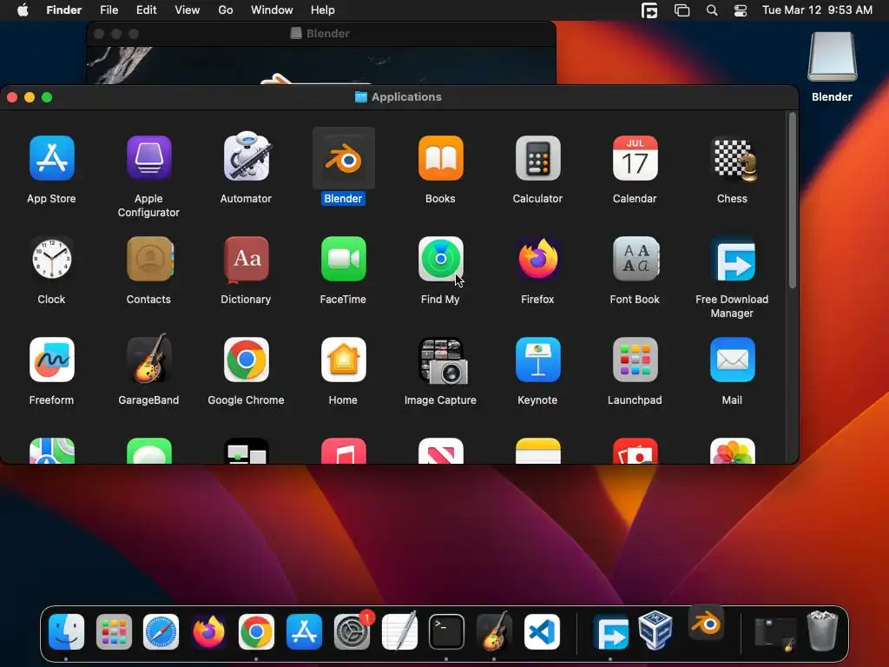Open Launchpad from the Dock
Viewport: 889px width, 667px height.
pos(114,631)
